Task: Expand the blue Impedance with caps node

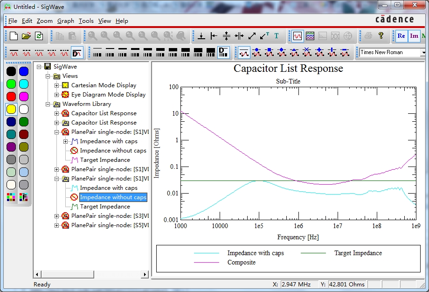Action: pos(65,141)
